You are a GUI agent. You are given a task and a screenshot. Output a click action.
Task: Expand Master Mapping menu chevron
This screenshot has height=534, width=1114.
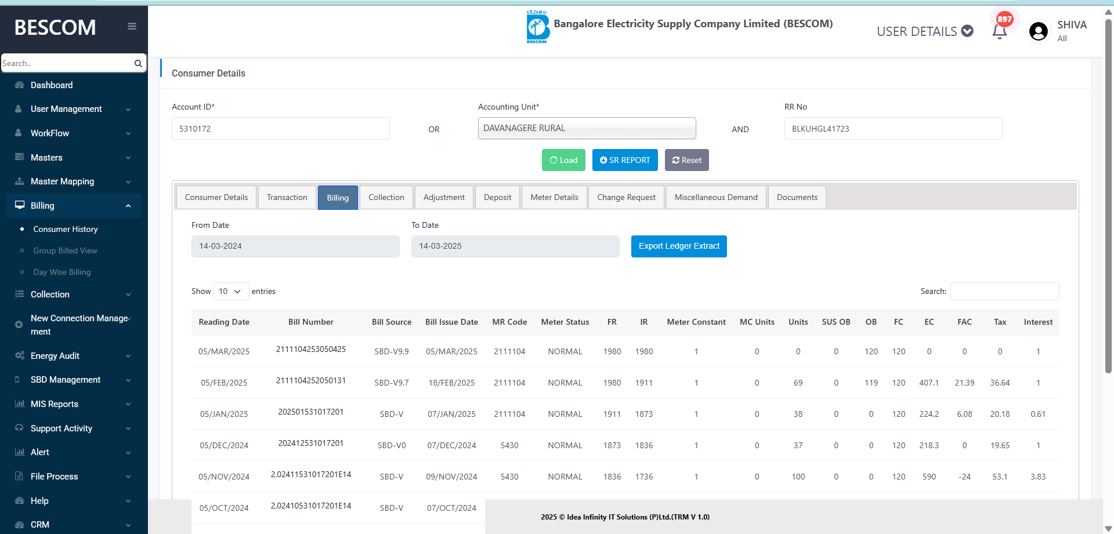(x=128, y=181)
